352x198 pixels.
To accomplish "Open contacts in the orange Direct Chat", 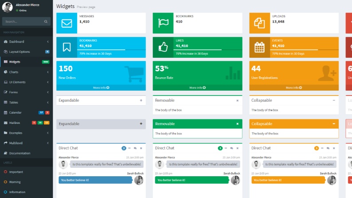I will tap(328, 148).
